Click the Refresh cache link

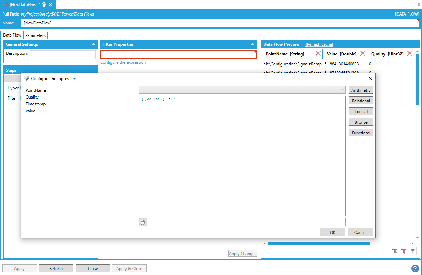coord(319,44)
